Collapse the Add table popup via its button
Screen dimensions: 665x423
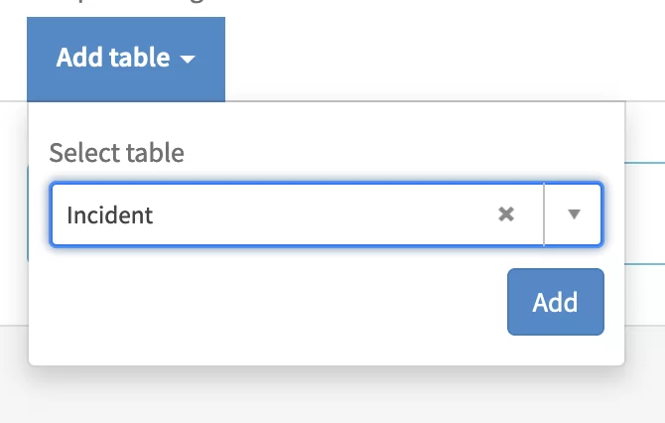[x=126, y=59]
